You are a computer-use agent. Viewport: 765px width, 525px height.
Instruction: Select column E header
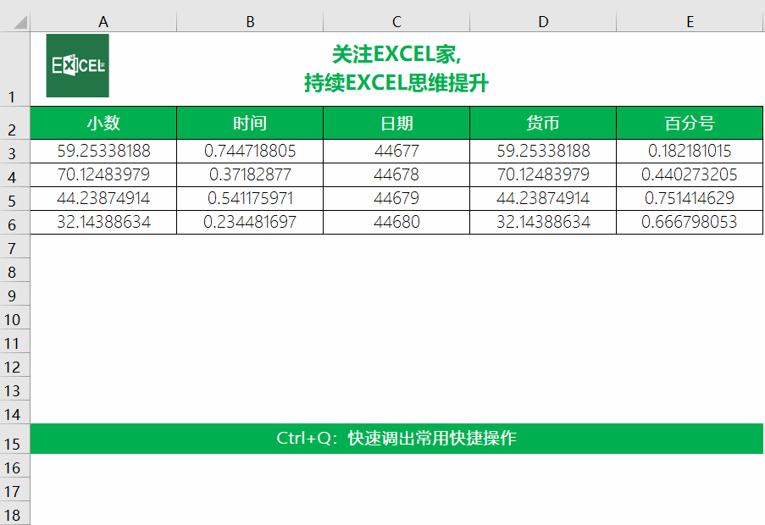coord(690,22)
